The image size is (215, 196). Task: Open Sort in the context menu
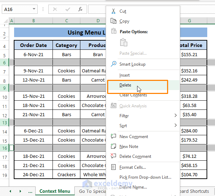143,126
